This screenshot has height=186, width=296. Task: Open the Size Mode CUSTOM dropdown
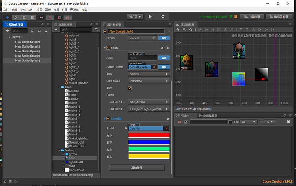point(148,81)
